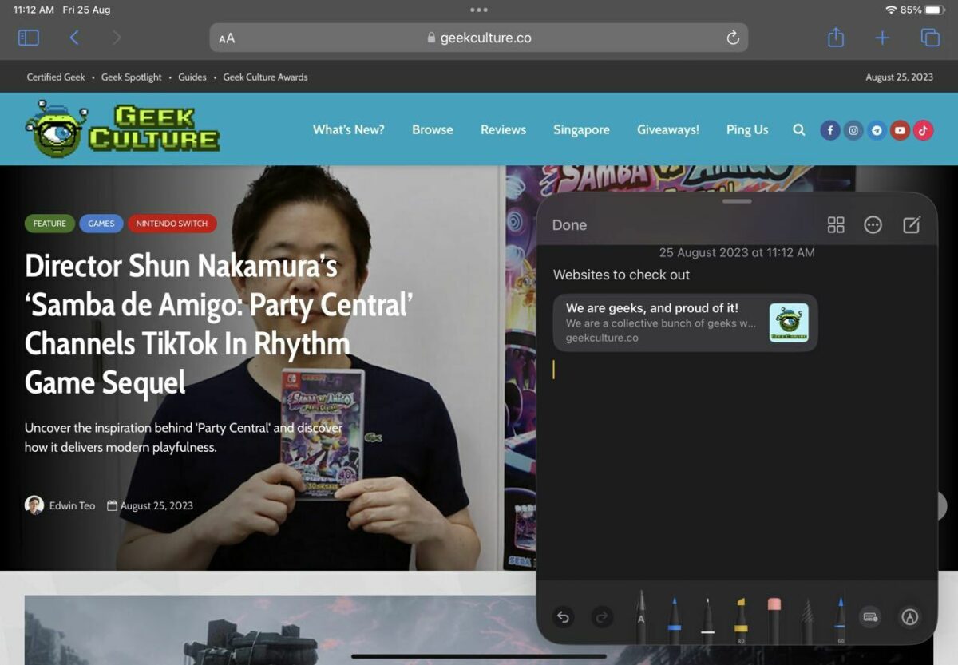958x665 pixels.
Task: Select the FEATURE category tag
Action: click(x=49, y=224)
